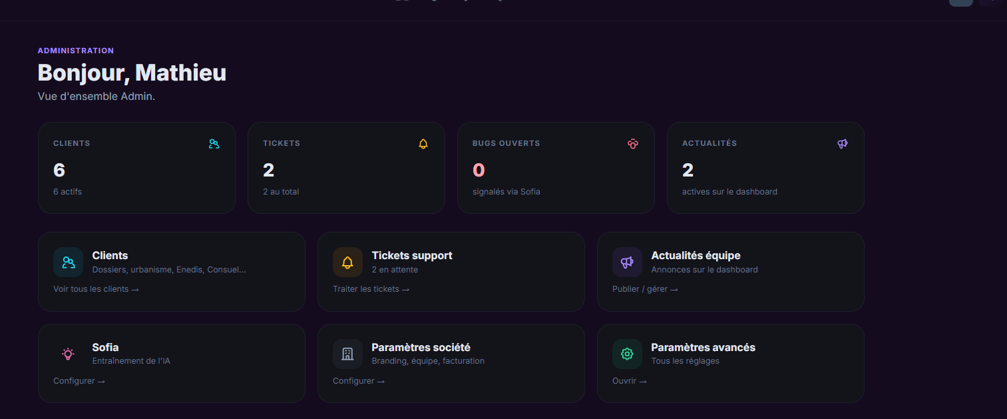Viewport: 1007px width, 419px height.
Task: Click the green gear Paramètres avancés icon
Action: click(x=627, y=354)
